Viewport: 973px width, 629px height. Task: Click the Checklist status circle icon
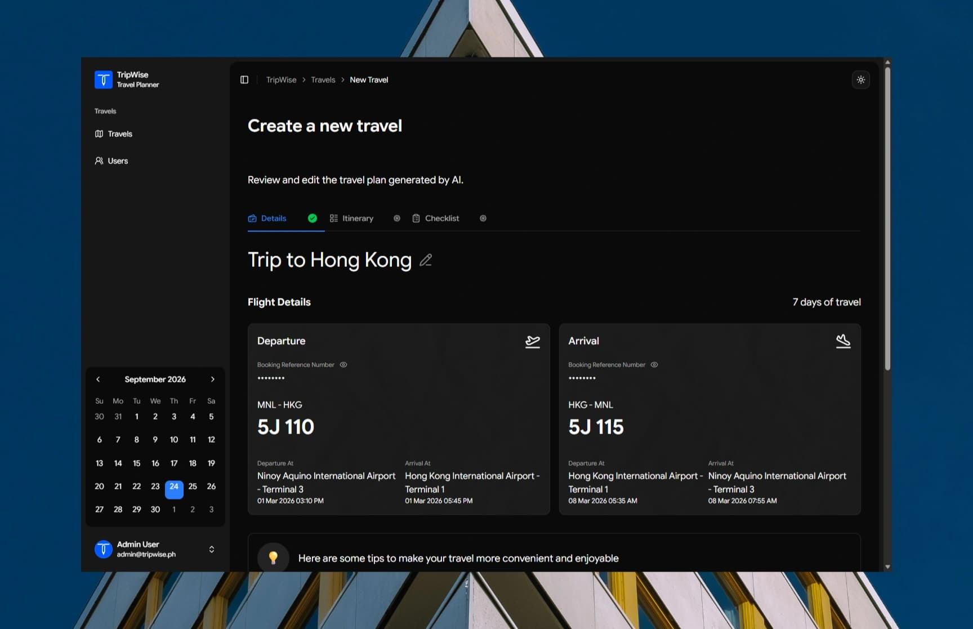click(483, 218)
